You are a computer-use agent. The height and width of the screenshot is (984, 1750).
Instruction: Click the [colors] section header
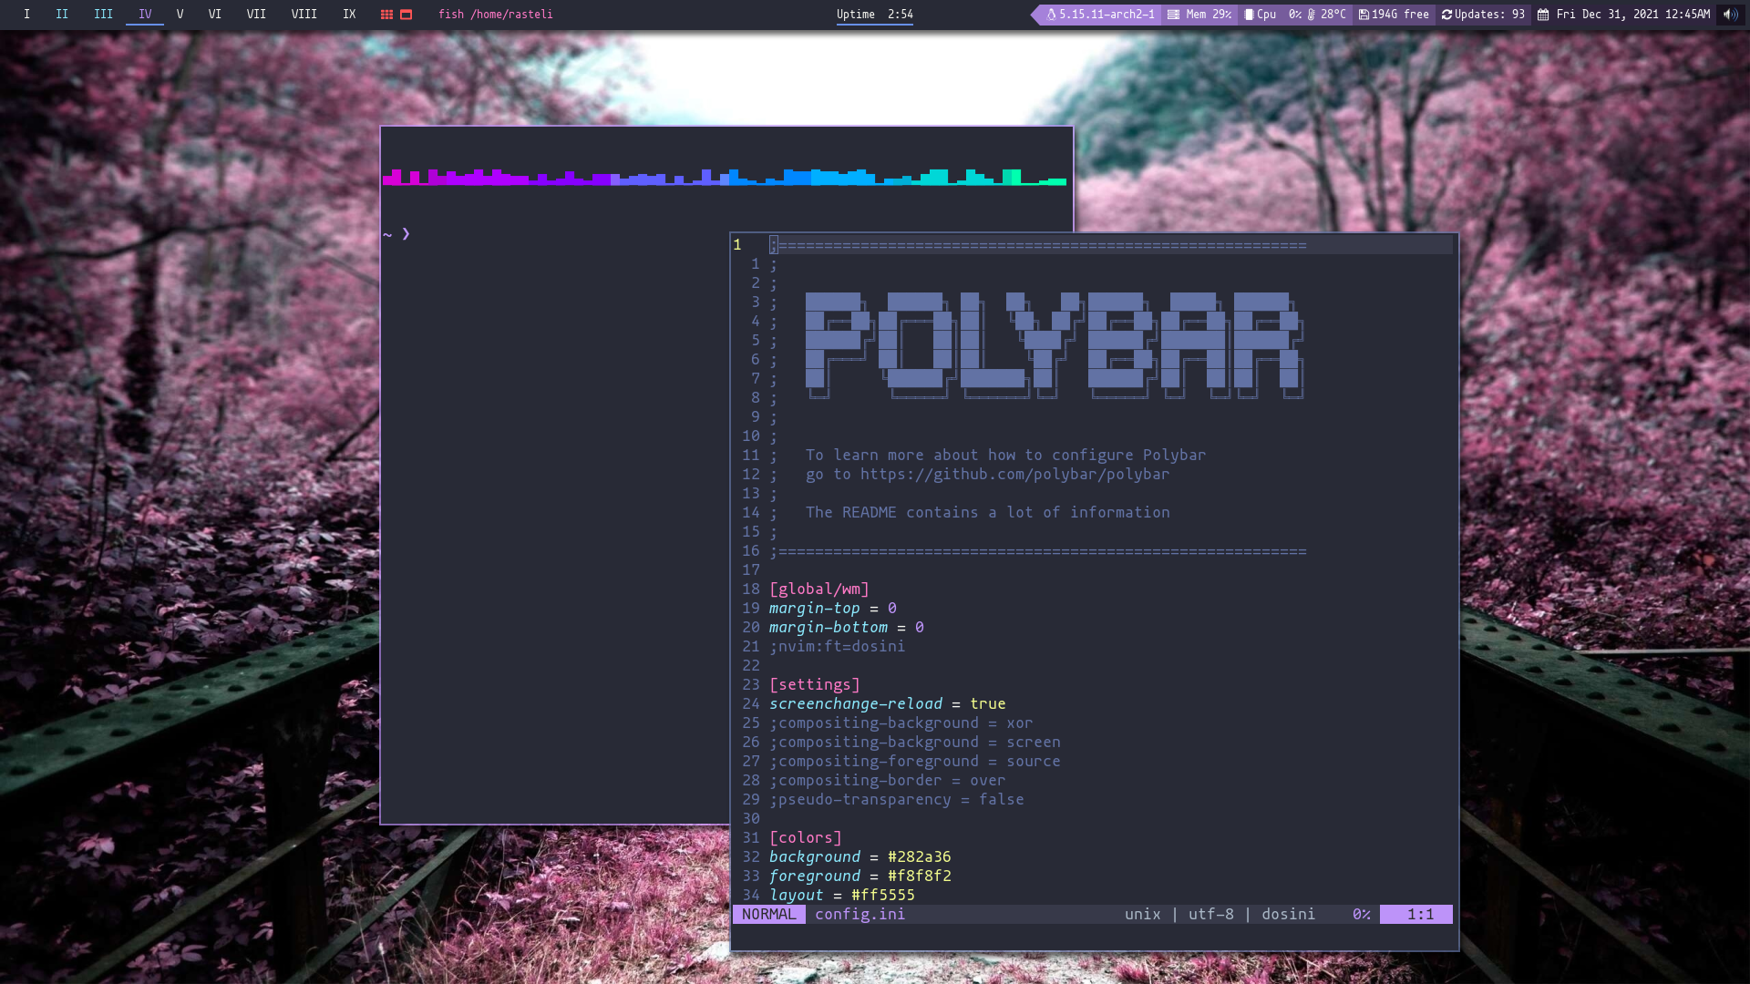806,838
